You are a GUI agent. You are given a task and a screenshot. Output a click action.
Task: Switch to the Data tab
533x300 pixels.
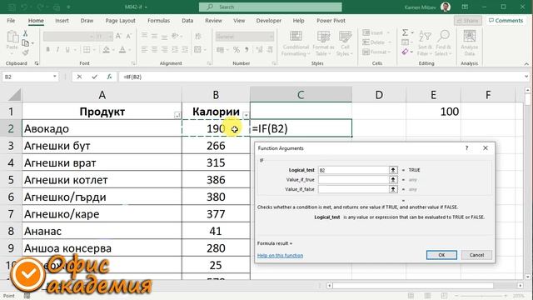(187, 20)
